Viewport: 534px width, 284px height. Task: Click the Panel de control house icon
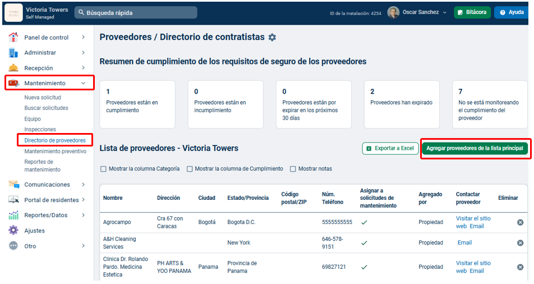(x=13, y=37)
